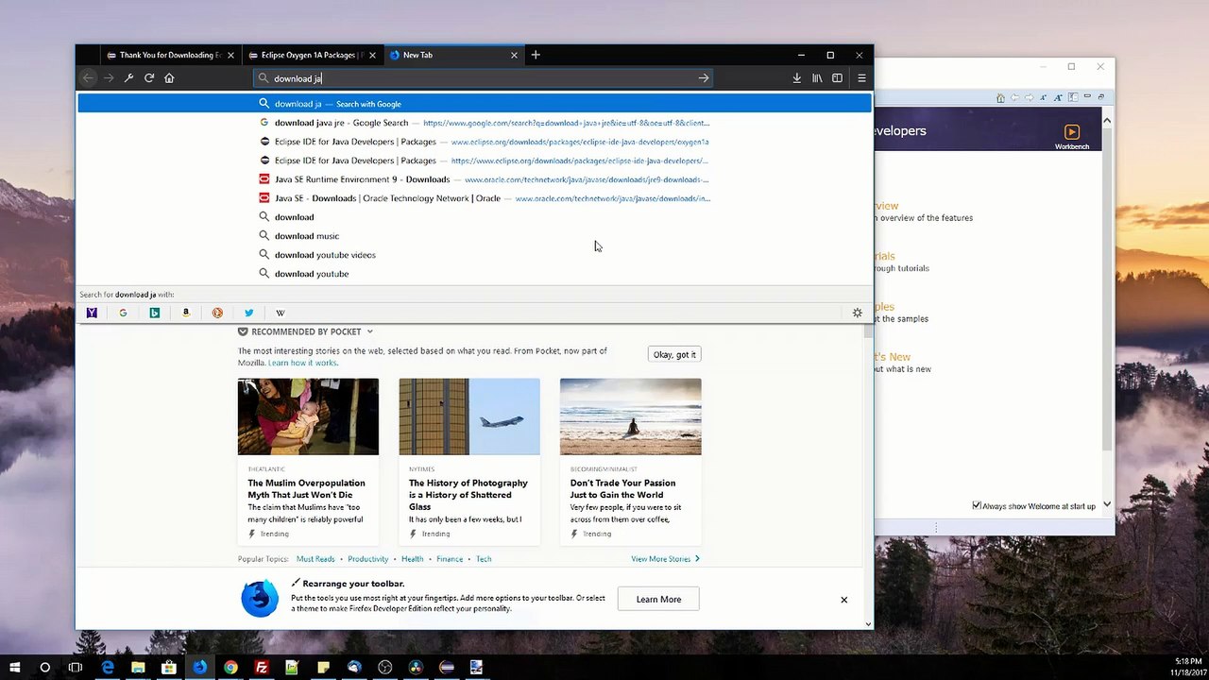Select 'download java jre - Google Search' suggestion
The height and width of the screenshot is (680, 1209).
pos(474,123)
